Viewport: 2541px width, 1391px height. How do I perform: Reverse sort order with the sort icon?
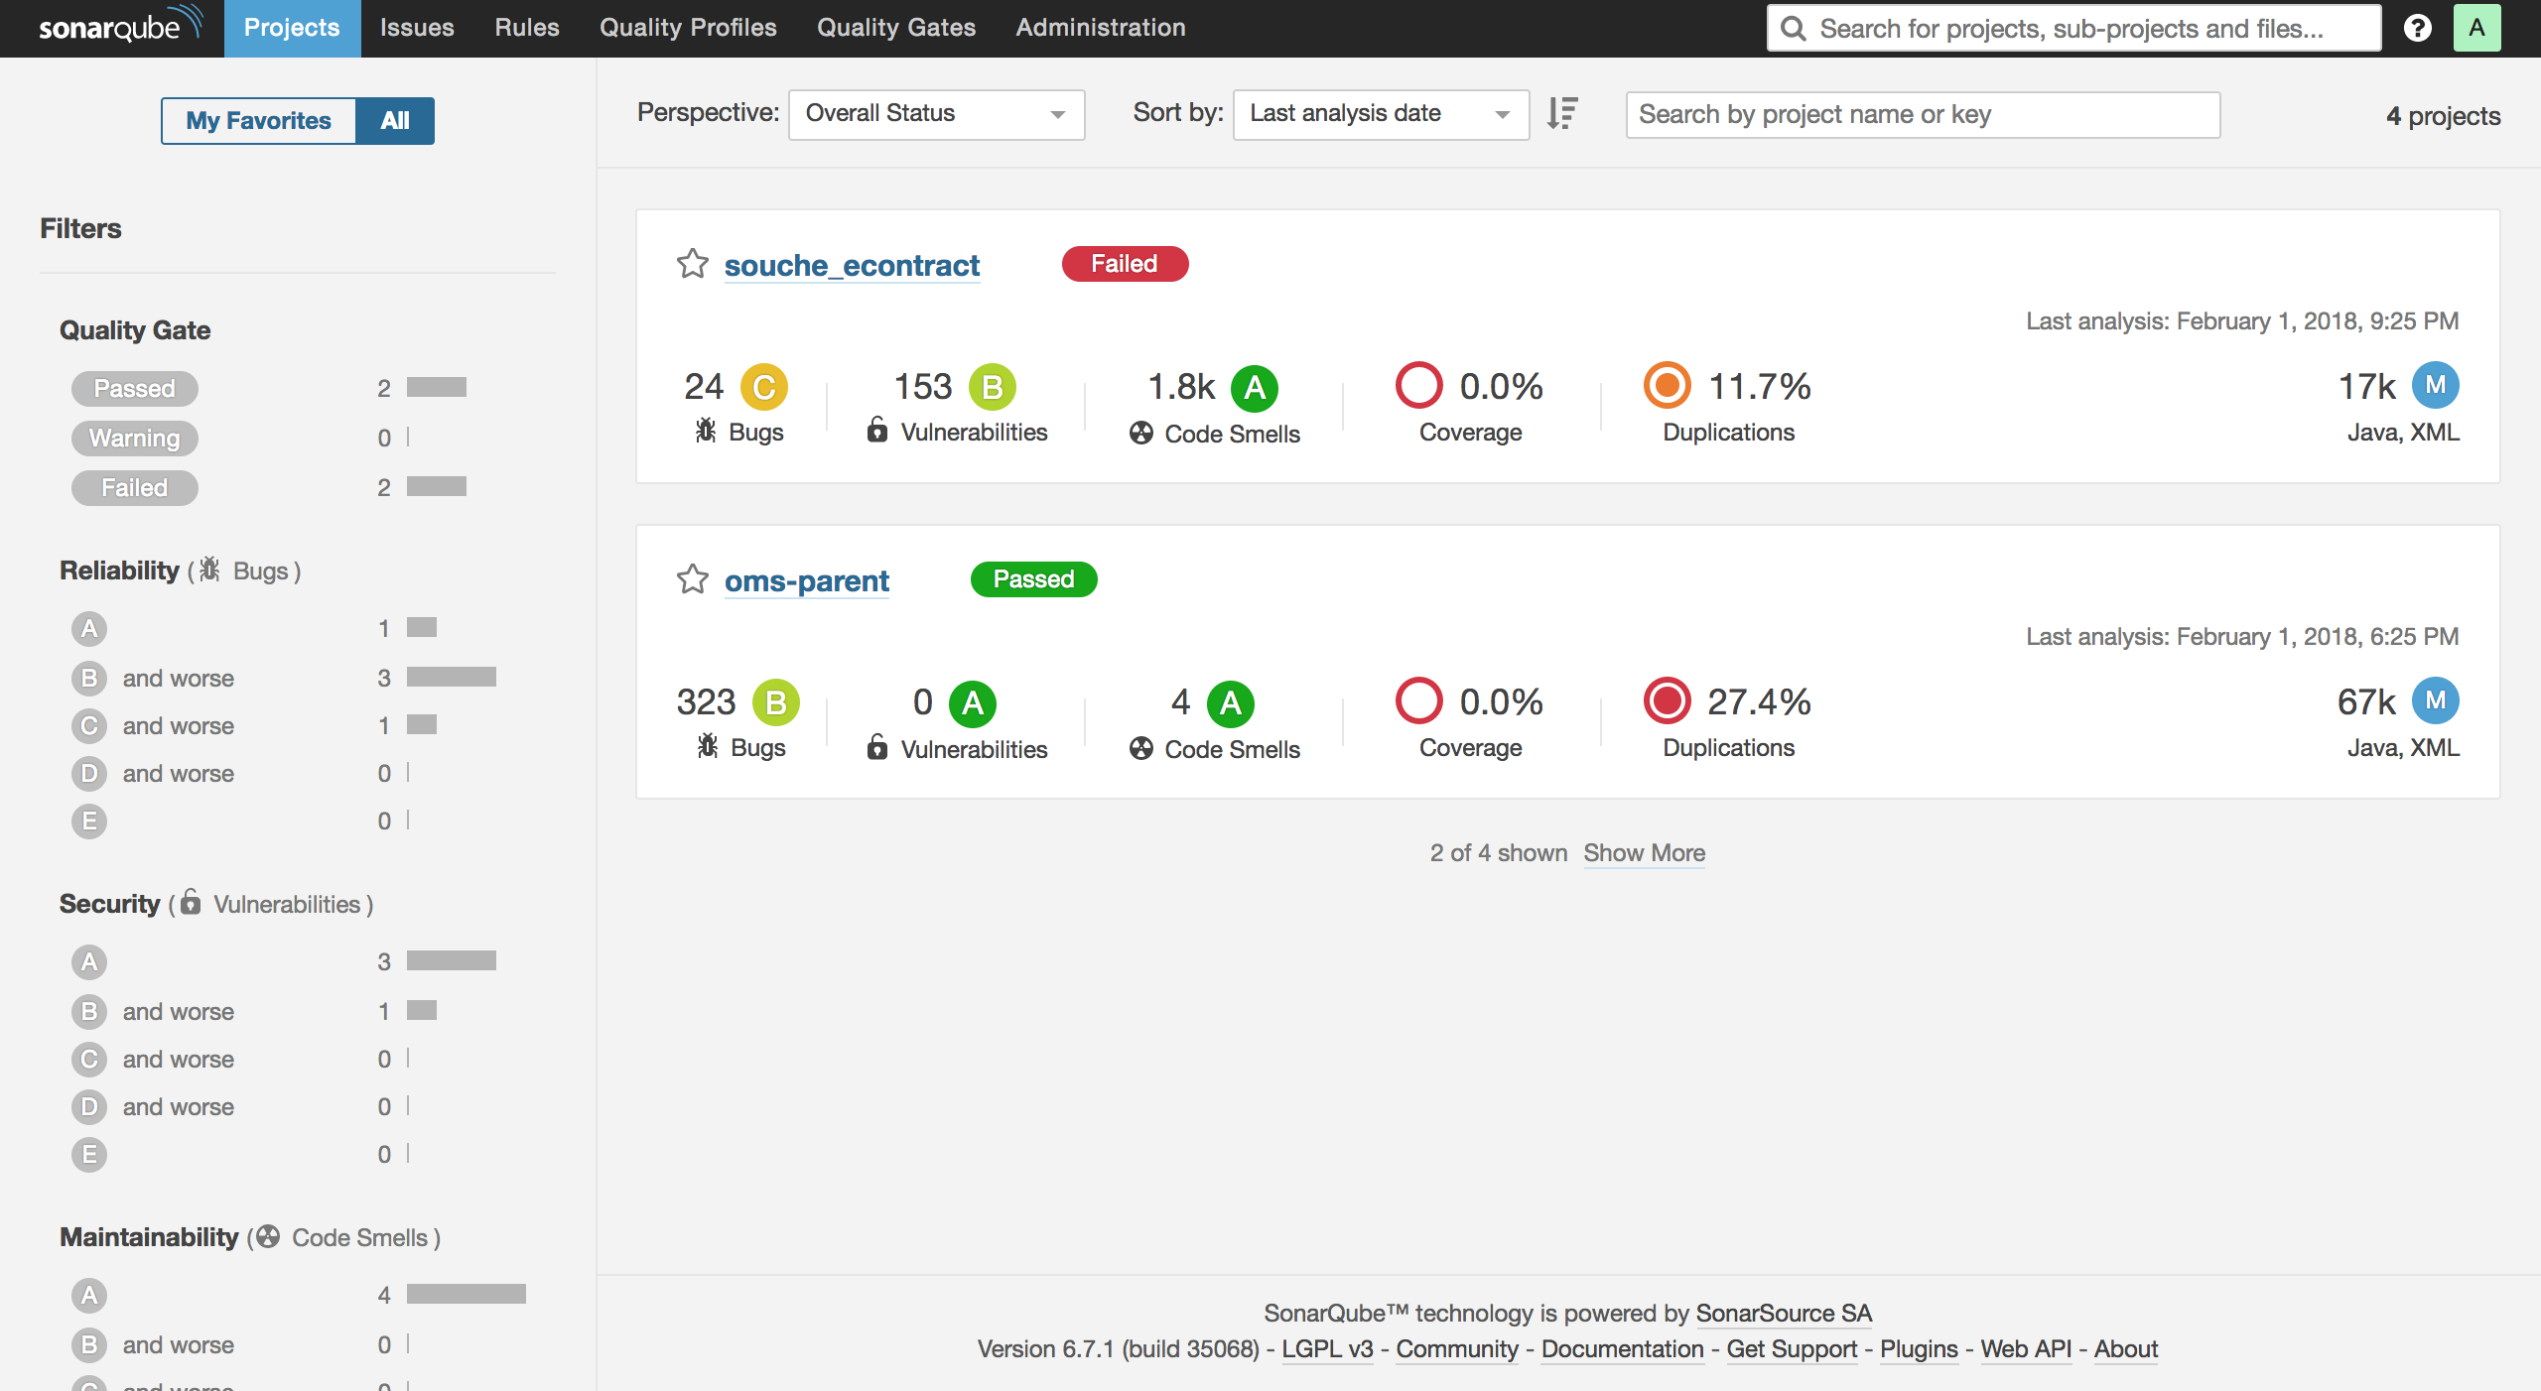[1562, 114]
